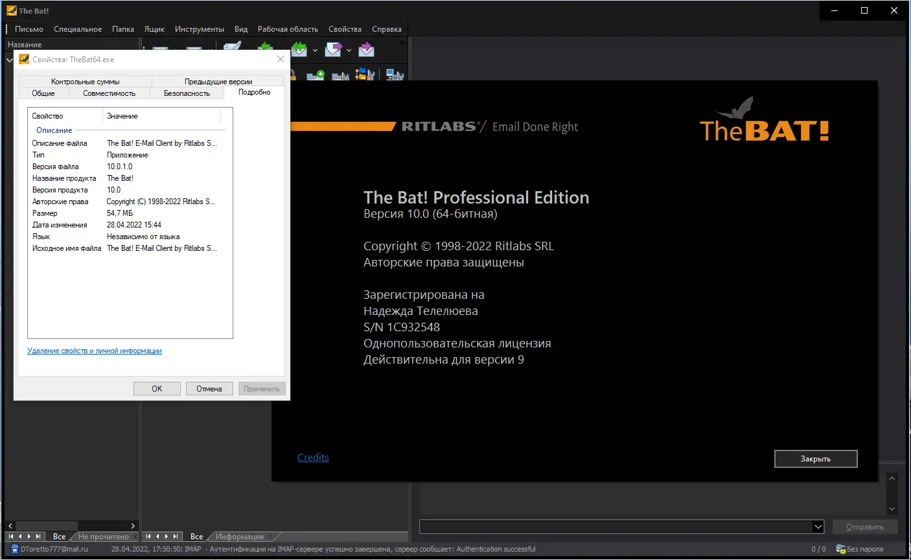Click the Forward envelope icon

(x=333, y=48)
